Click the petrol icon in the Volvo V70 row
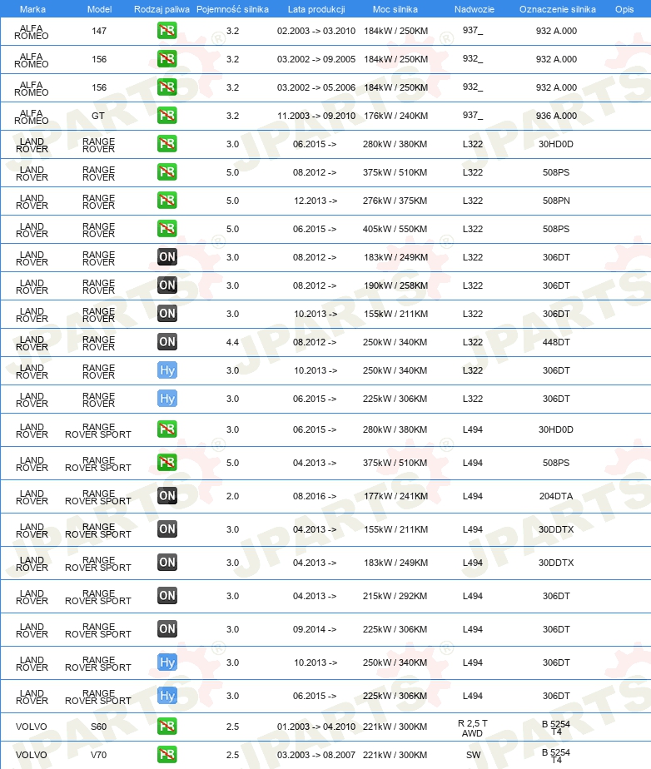 tap(166, 755)
